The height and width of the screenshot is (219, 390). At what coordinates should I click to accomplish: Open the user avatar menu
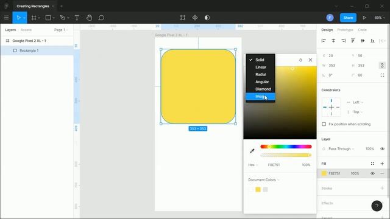pyautogui.click(x=330, y=18)
